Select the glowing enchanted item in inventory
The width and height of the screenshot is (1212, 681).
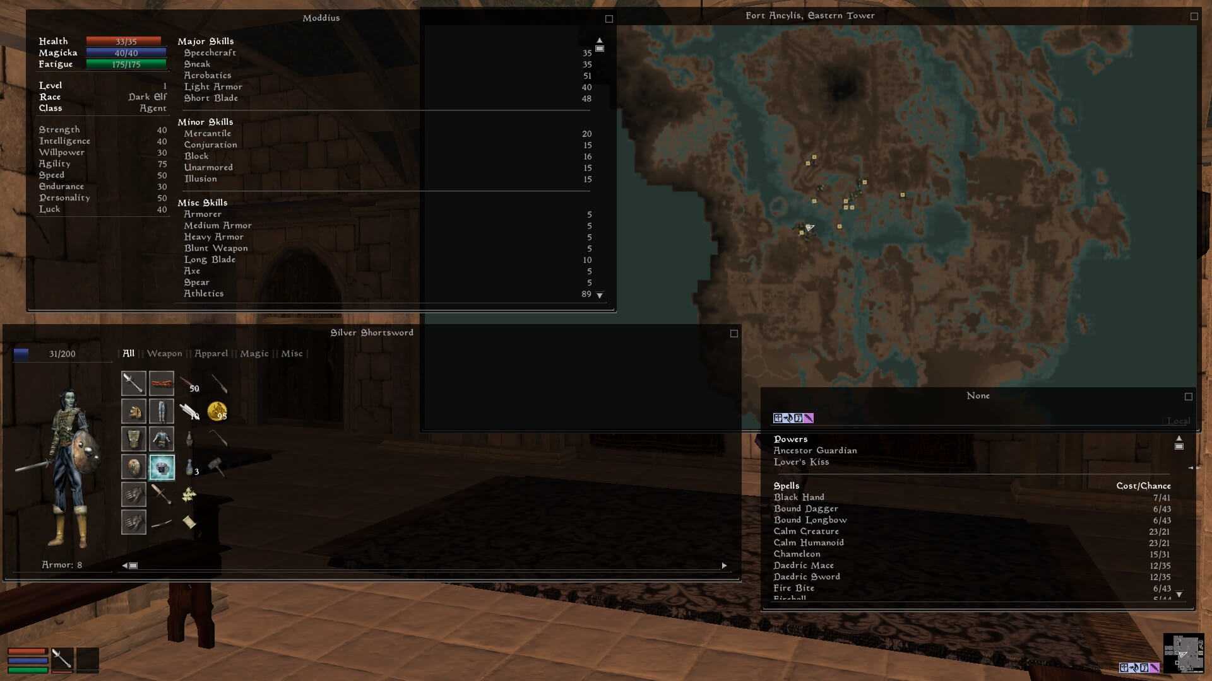coord(162,467)
